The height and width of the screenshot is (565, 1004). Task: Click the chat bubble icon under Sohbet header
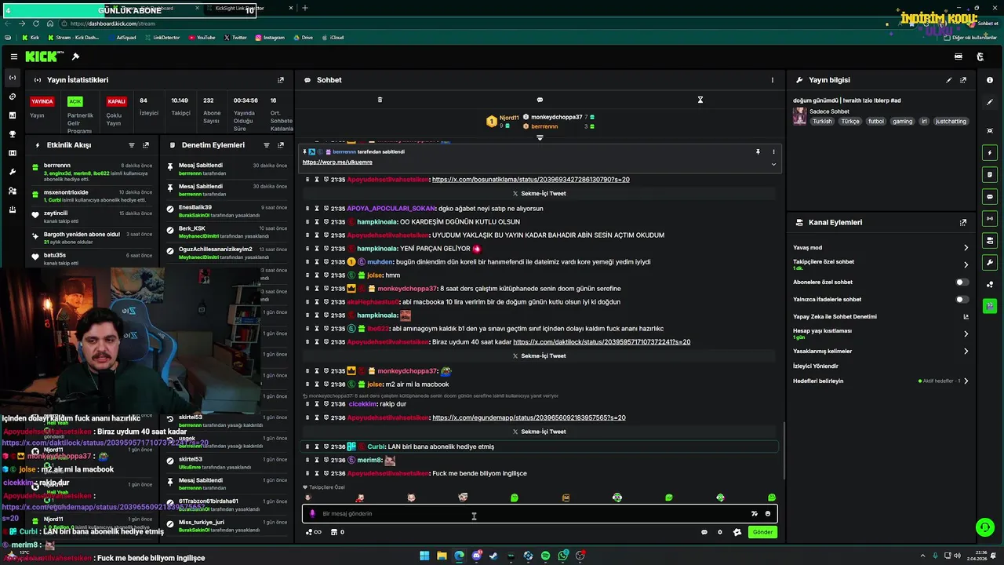coord(540,100)
